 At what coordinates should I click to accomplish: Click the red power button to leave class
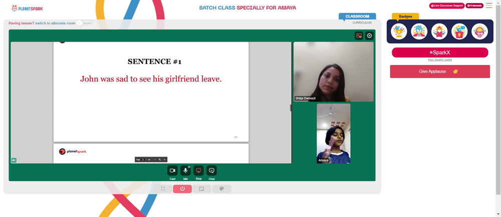pyautogui.click(x=182, y=189)
